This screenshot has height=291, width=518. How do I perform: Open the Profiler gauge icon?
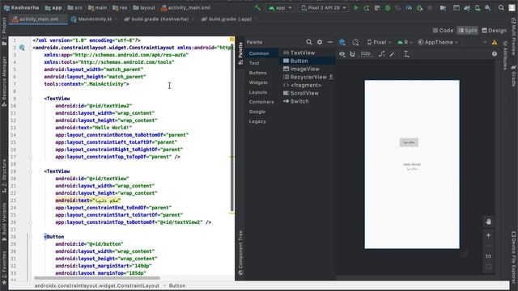[x=409, y=7]
